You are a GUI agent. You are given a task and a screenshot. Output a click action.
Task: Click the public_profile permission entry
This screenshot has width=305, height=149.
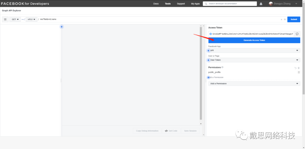point(214,72)
